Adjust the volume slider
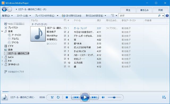 click(114, 97)
